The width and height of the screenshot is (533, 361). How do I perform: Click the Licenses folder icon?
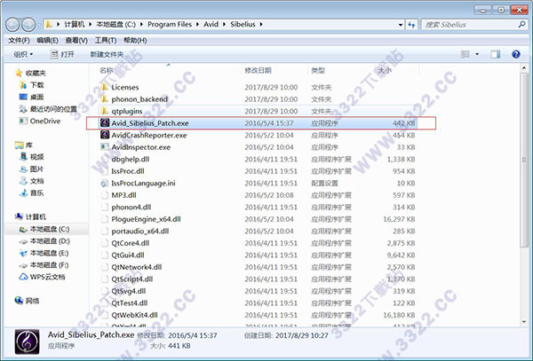[105, 87]
